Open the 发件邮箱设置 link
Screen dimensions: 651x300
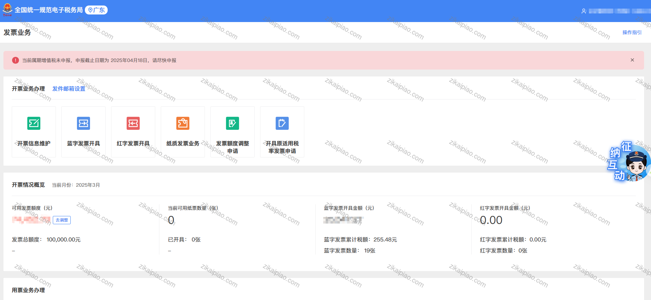pos(69,89)
